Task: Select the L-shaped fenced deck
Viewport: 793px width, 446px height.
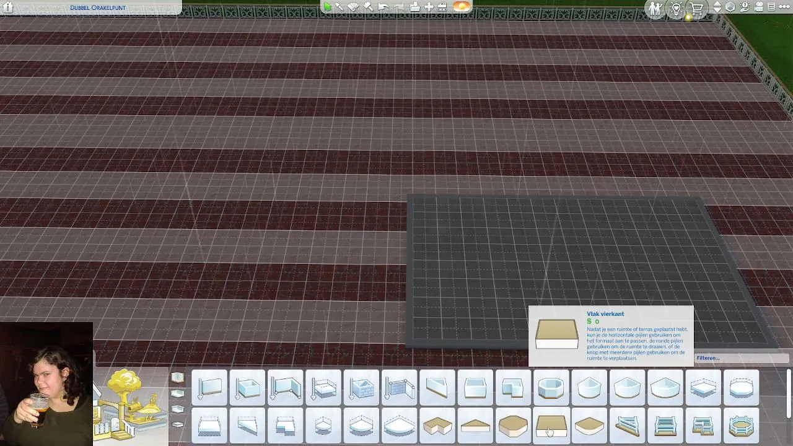Action: pyautogui.click(x=703, y=426)
